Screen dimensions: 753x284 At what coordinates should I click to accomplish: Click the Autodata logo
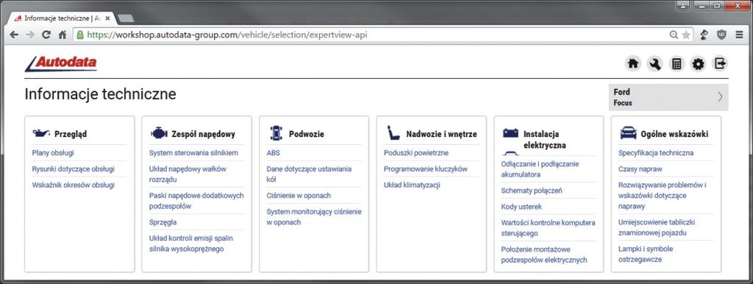(61, 63)
